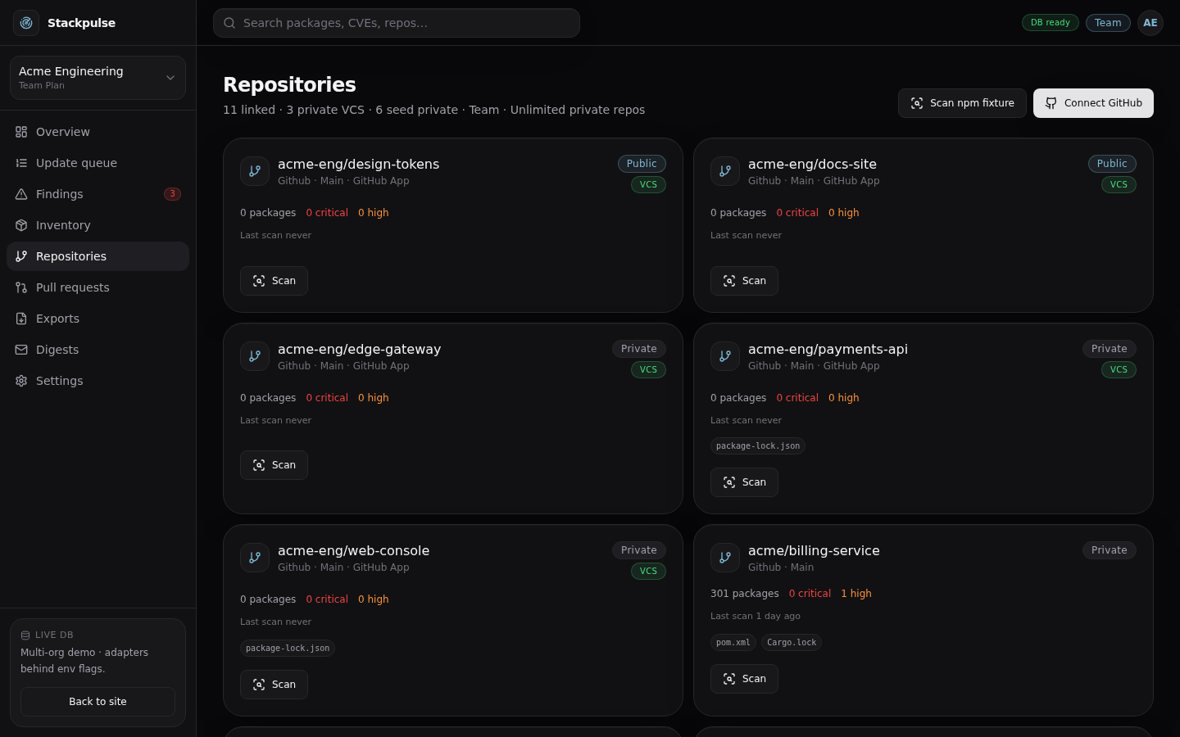This screenshot has width=1180, height=737.
Task: Click the DB ready status badge
Action: tap(1051, 23)
